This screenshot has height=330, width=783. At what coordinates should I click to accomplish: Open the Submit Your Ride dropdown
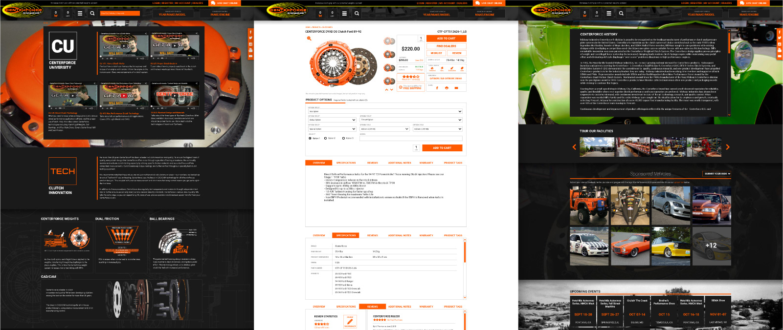[717, 173]
